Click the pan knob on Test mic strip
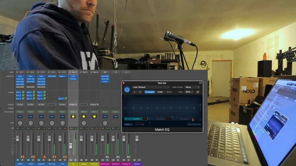This screenshot has height=166, width=296. pyautogui.click(x=52, y=123)
